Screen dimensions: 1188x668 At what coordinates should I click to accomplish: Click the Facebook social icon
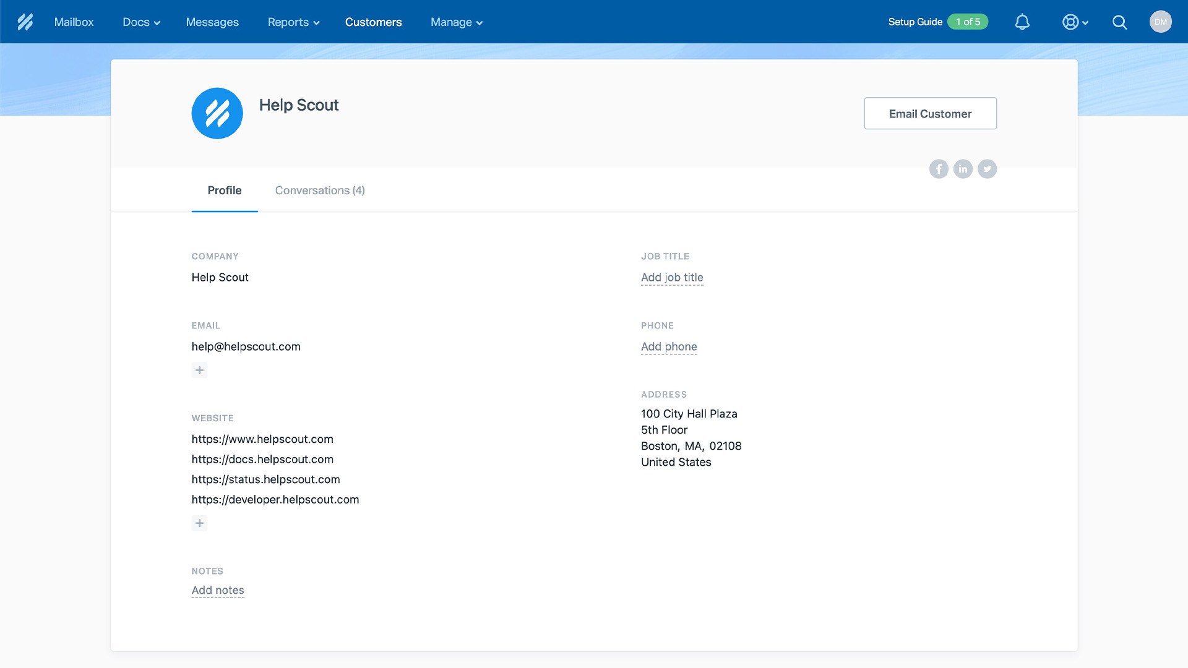(939, 169)
